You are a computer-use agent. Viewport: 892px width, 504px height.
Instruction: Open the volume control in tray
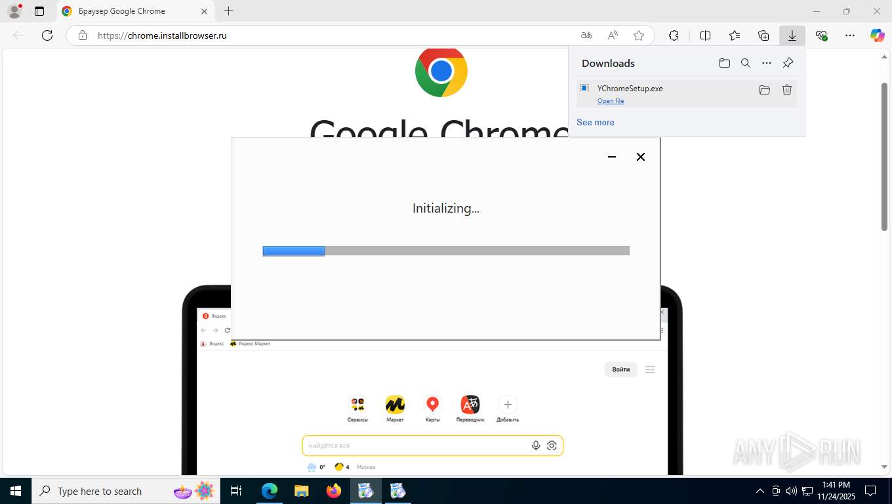792,491
